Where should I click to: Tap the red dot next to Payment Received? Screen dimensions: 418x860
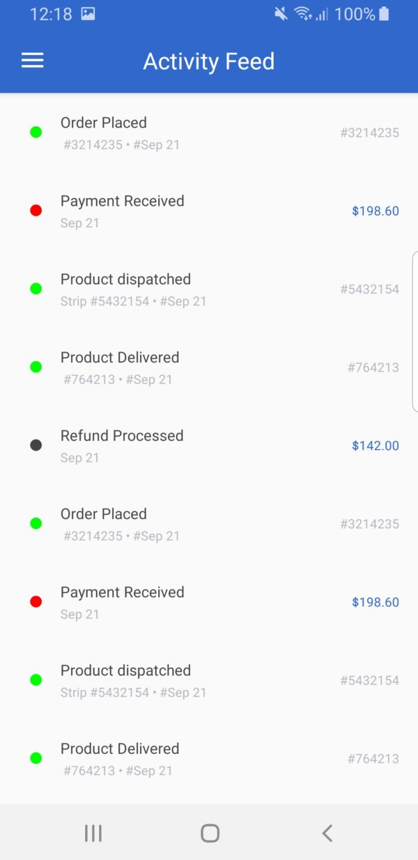pos(36,210)
